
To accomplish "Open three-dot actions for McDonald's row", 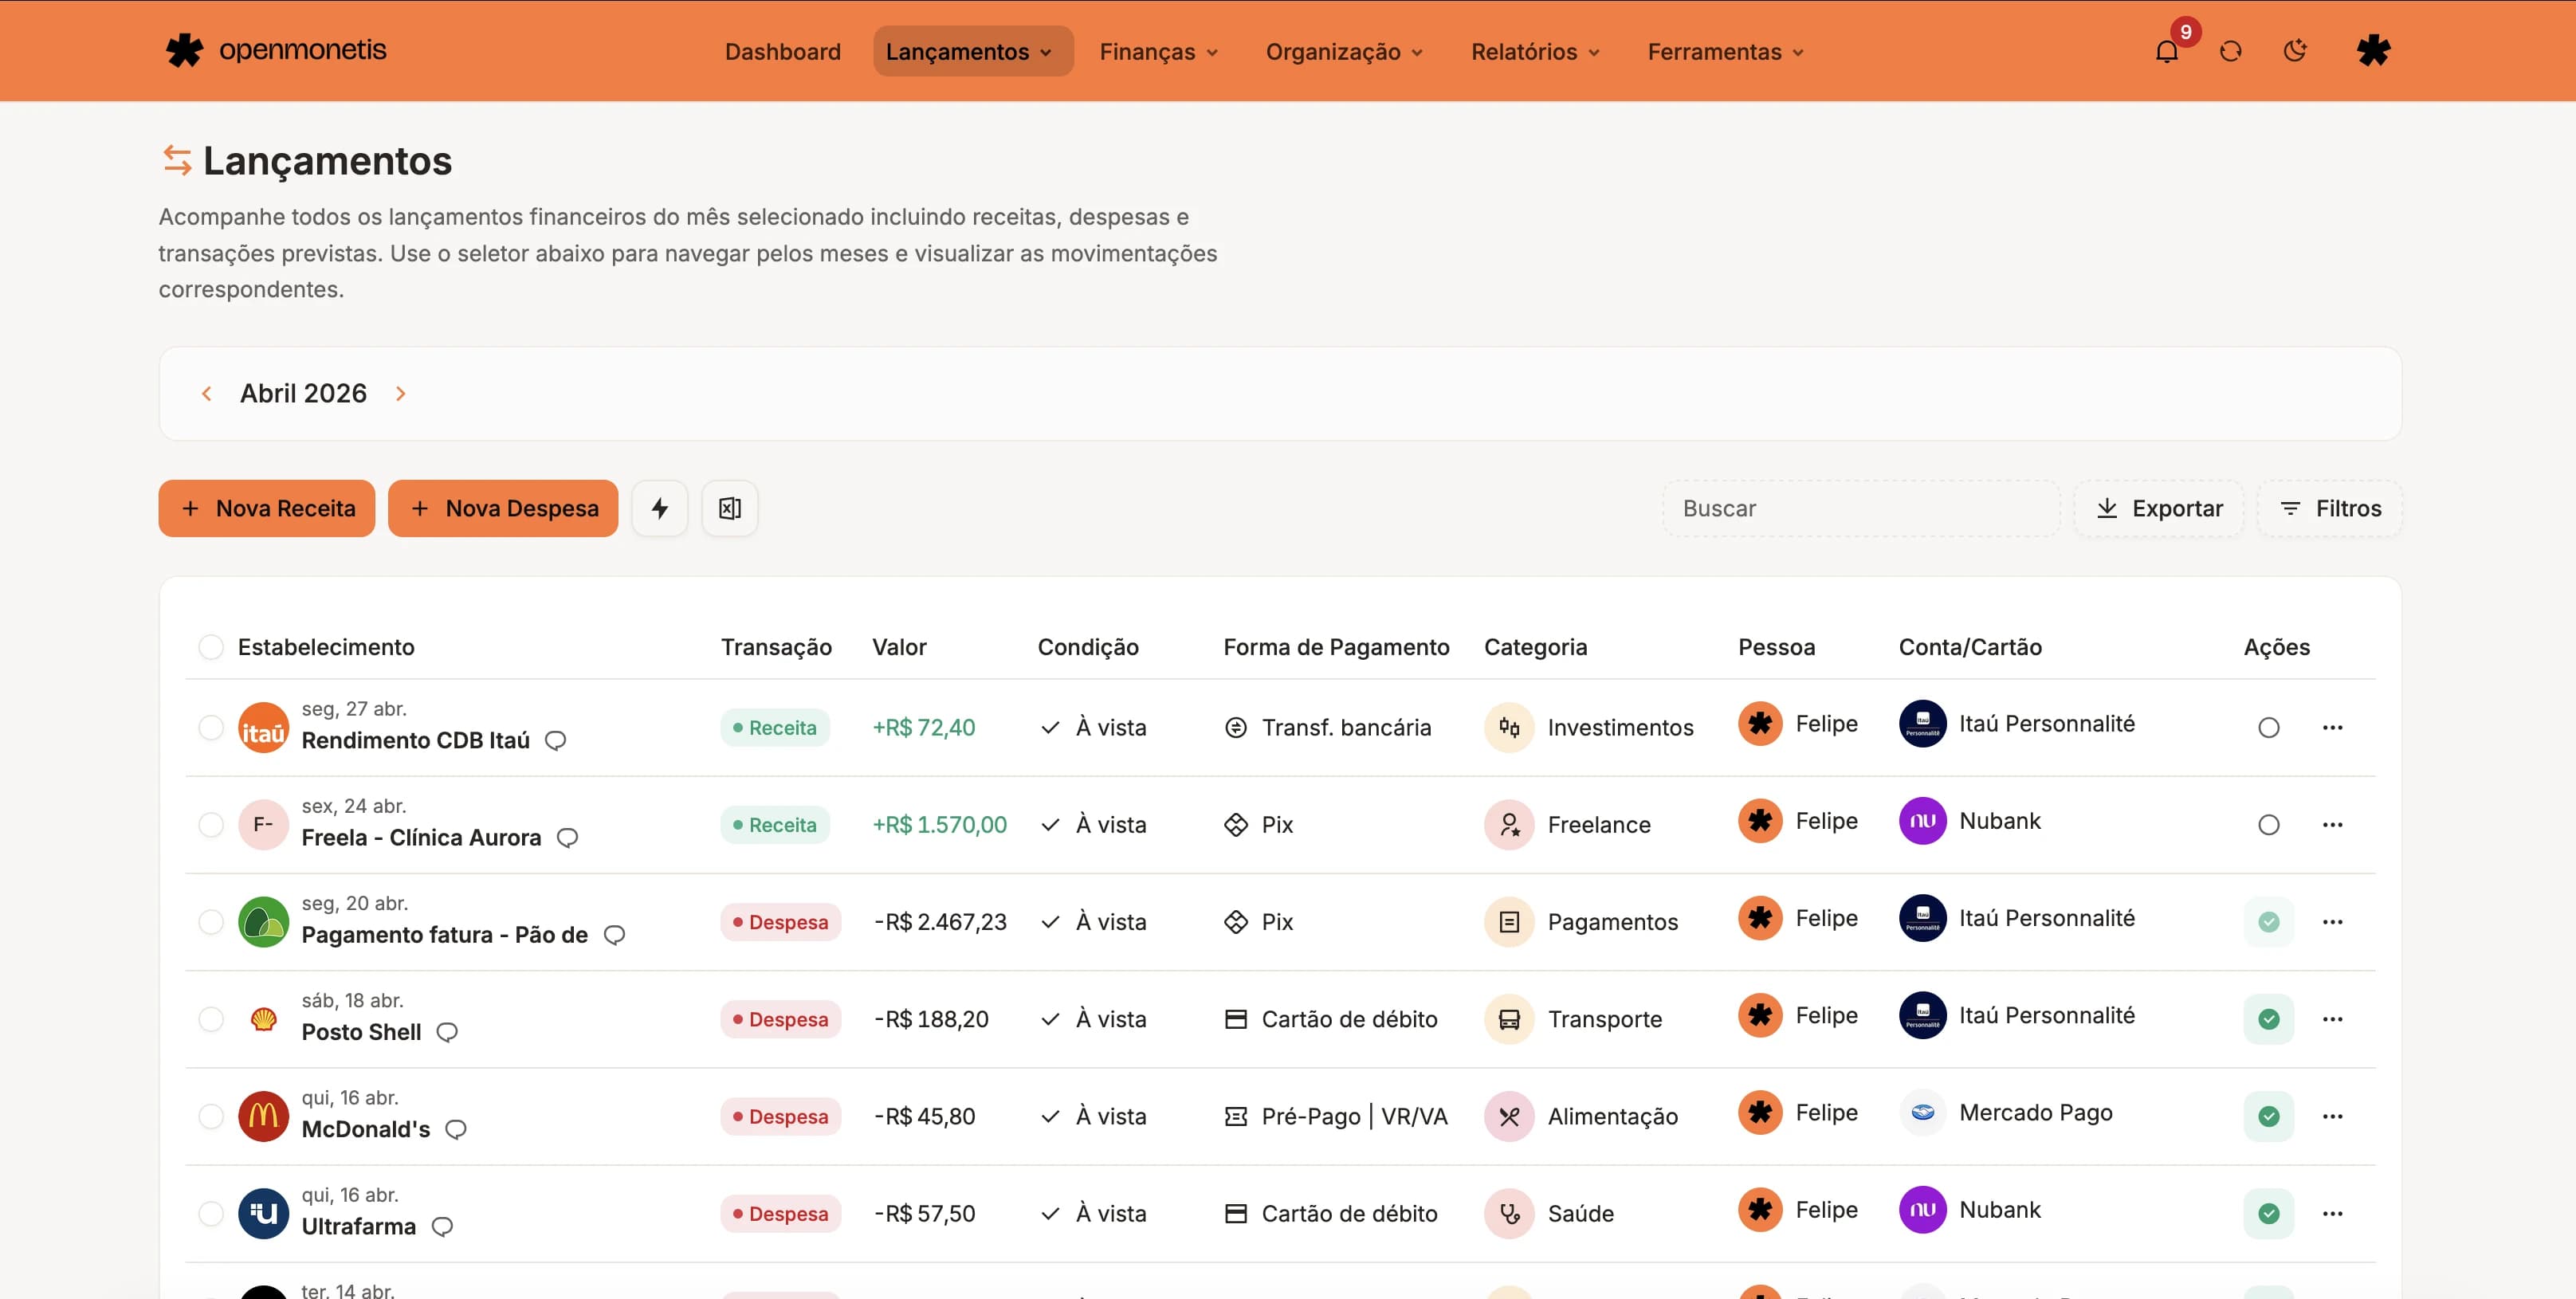I will [2332, 1116].
